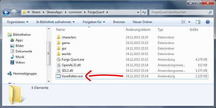Select Dokumente in the libraries tree
Image resolution: width=216 pixels, height=108 pixels.
[24, 51]
